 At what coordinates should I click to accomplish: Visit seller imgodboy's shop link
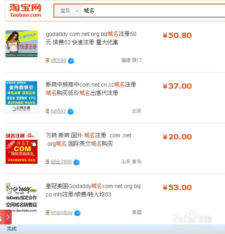coord(62,212)
